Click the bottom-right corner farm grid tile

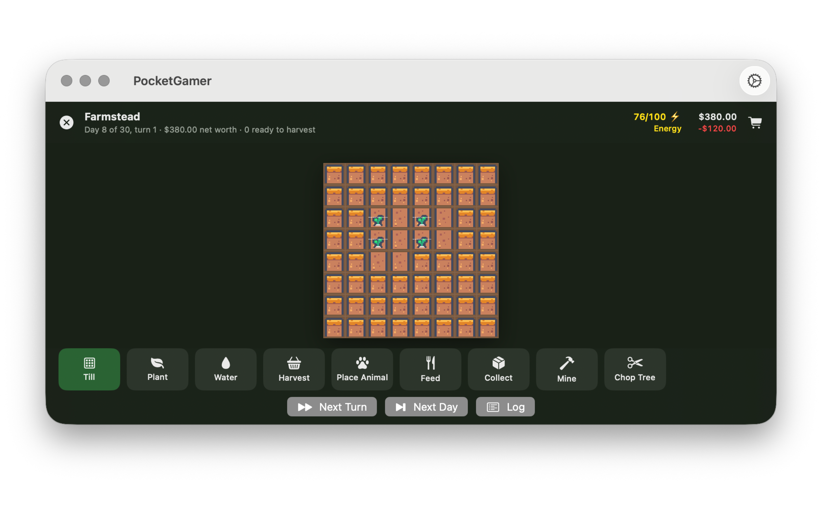click(x=488, y=327)
